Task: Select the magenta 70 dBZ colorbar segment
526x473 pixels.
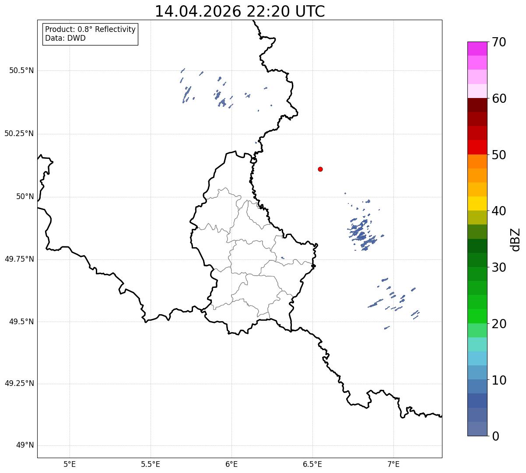Action: pos(477,49)
